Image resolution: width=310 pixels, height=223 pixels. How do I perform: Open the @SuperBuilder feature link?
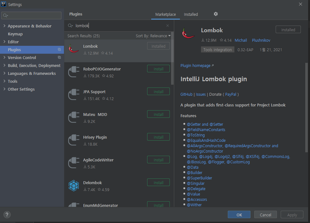[x=199, y=178]
